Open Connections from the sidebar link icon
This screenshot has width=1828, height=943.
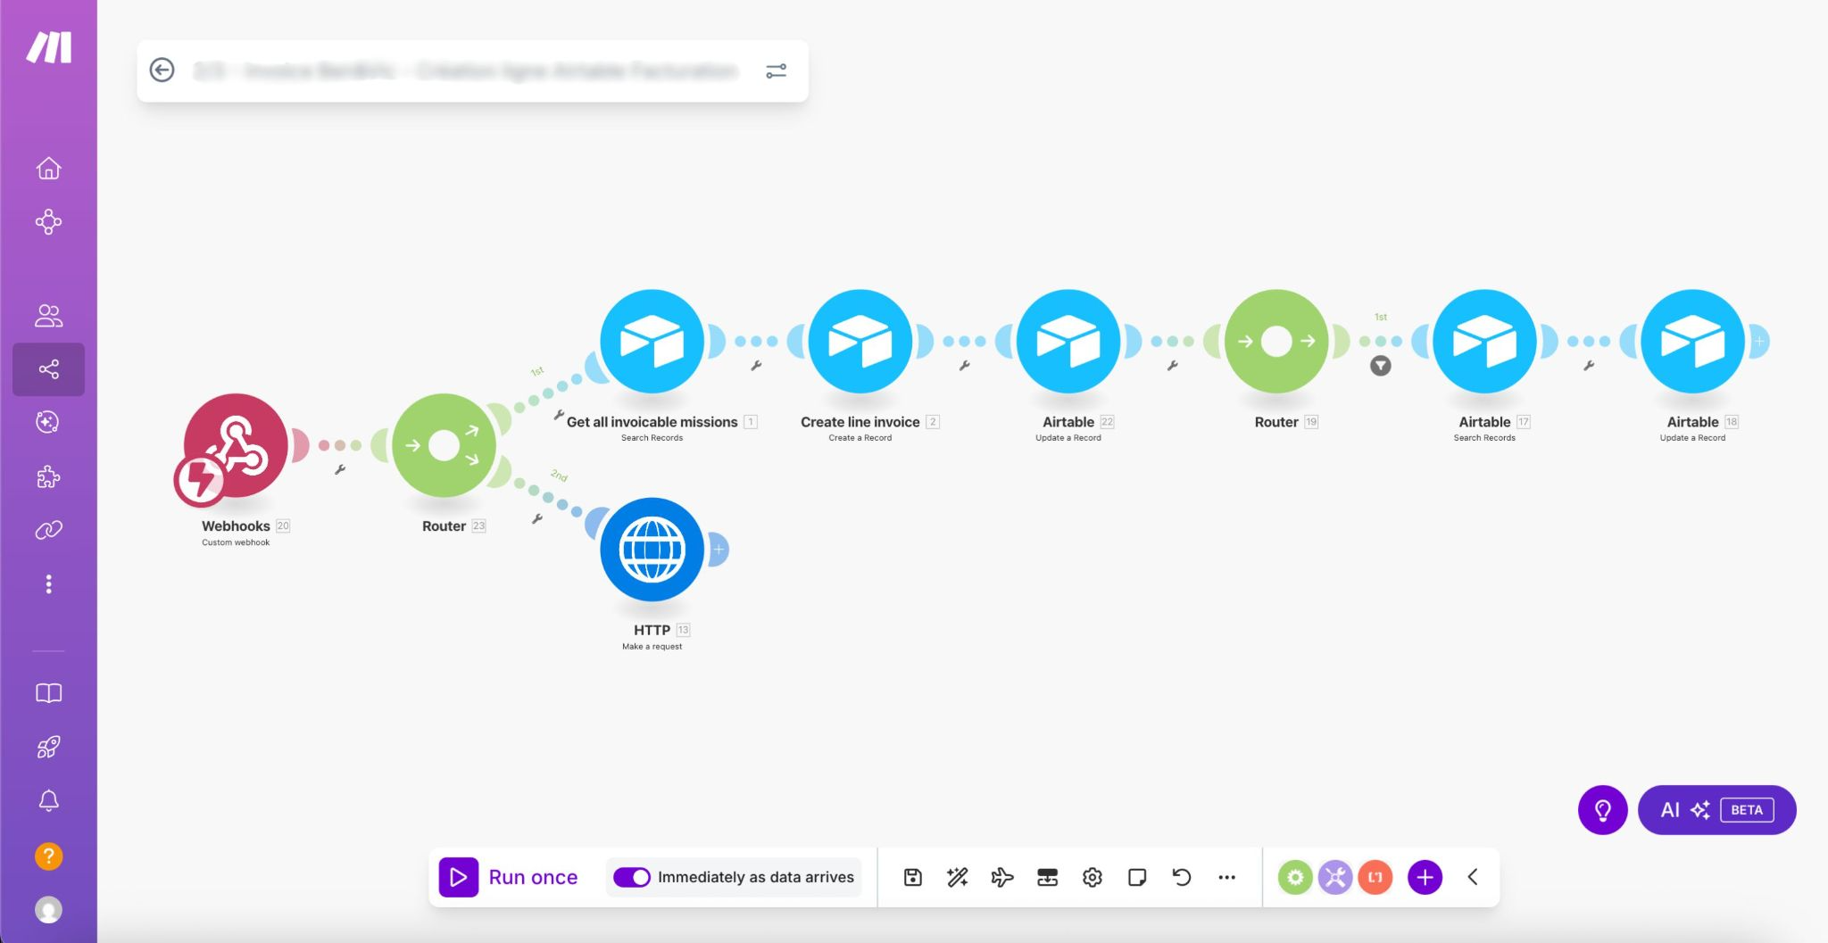pyautogui.click(x=49, y=529)
